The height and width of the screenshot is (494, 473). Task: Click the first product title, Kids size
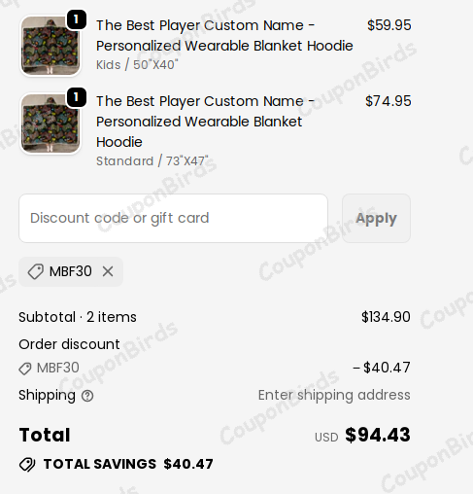coord(224,35)
